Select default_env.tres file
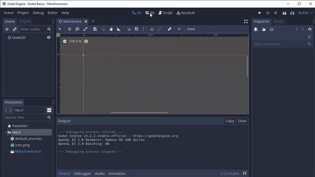The width and height of the screenshot is (315, 177). click(29, 139)
